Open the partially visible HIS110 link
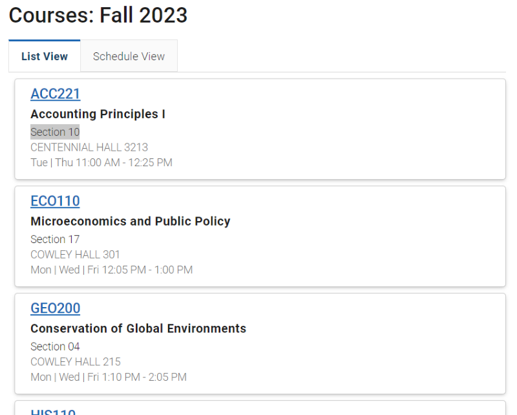Image resolution: width=517 pixels, height=415 pixels. 53,412
